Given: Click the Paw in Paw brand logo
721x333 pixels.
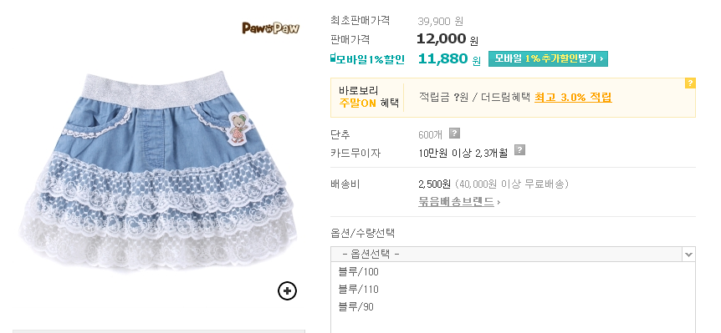Looking at the screenshot, I should (271, 28).
